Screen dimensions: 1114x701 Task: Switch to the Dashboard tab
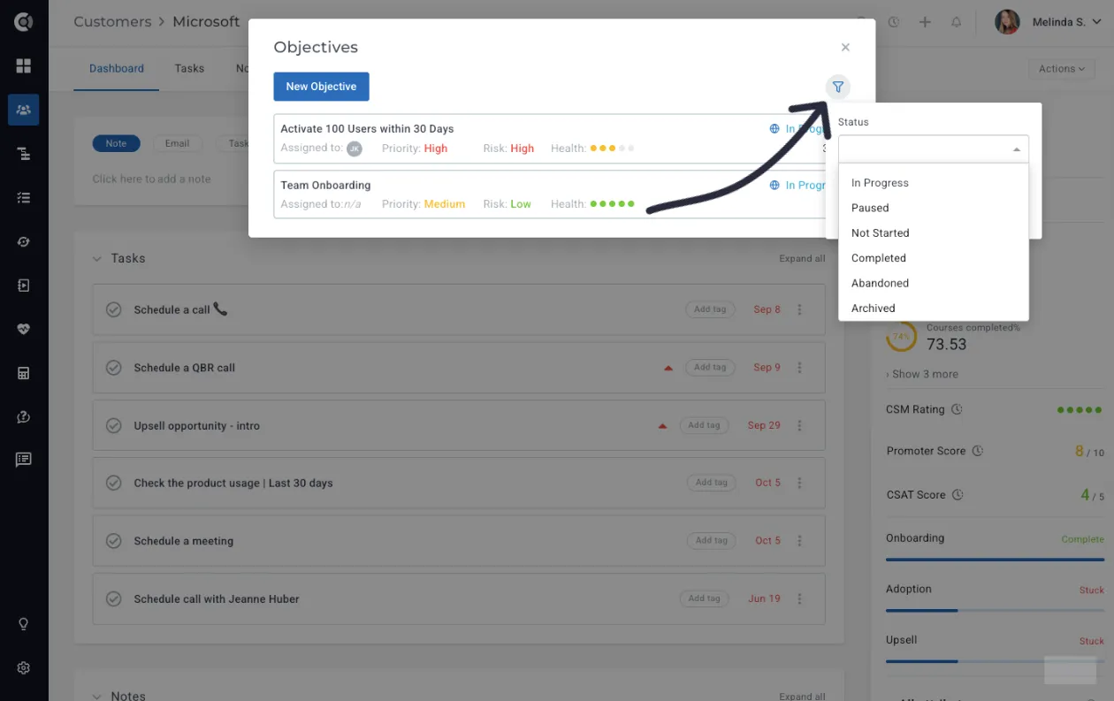117,69
